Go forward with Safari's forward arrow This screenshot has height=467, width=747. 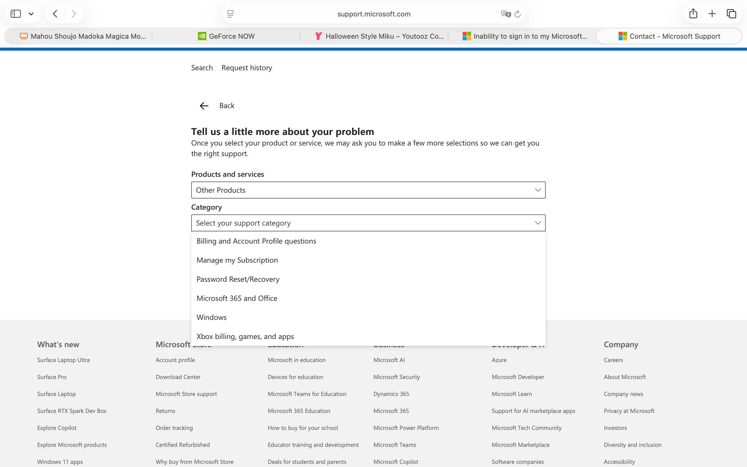[74, 14]
